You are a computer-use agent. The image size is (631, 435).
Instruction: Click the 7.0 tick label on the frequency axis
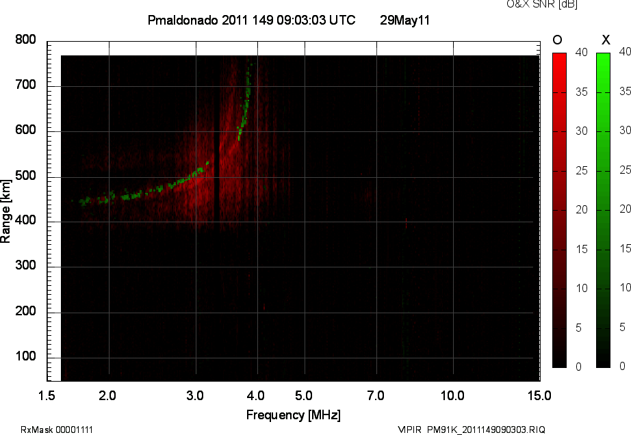[x=376, y=396]
